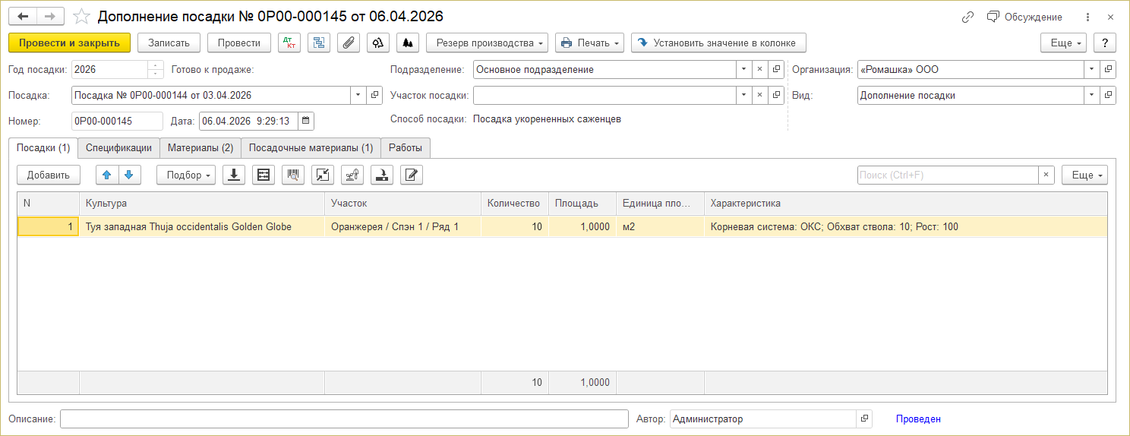Get link to document via chain icon
1130x436 pixels.
967,17
